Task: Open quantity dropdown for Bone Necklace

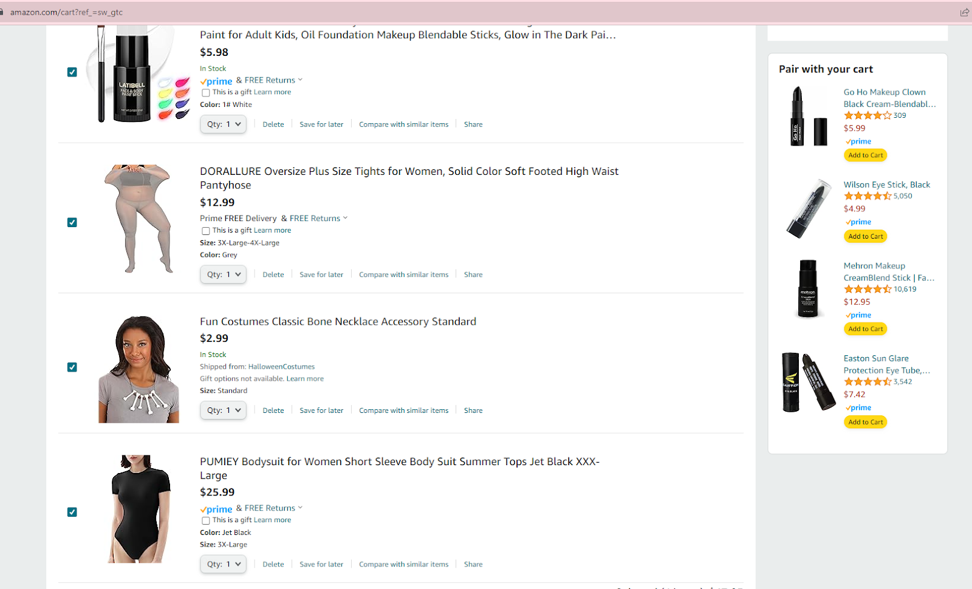Action: (223, 410)
